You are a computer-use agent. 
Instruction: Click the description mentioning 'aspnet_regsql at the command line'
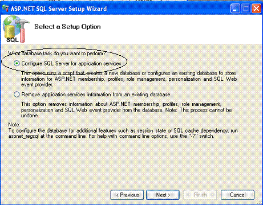123,133
